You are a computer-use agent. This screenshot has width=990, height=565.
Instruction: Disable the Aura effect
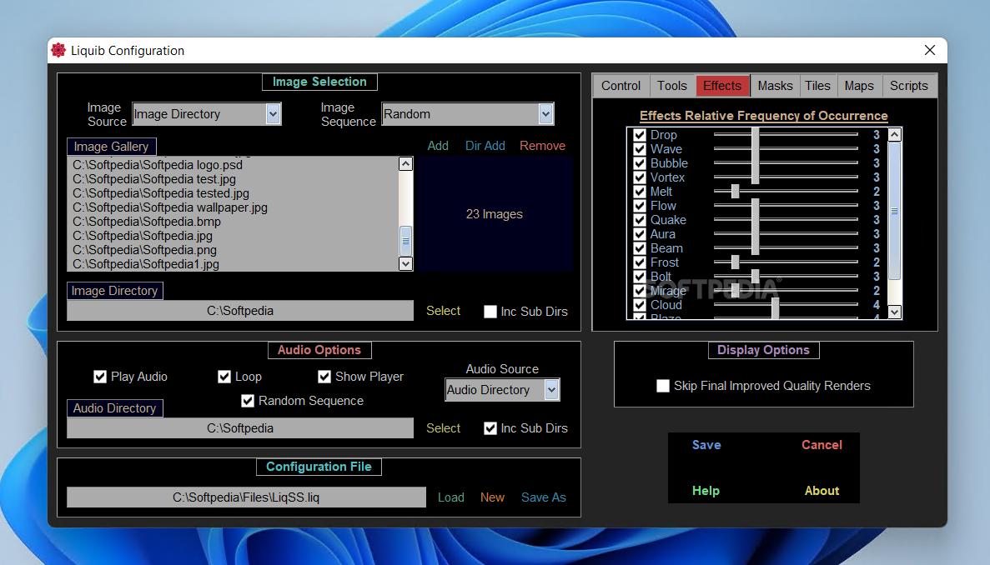pos(640,234)
